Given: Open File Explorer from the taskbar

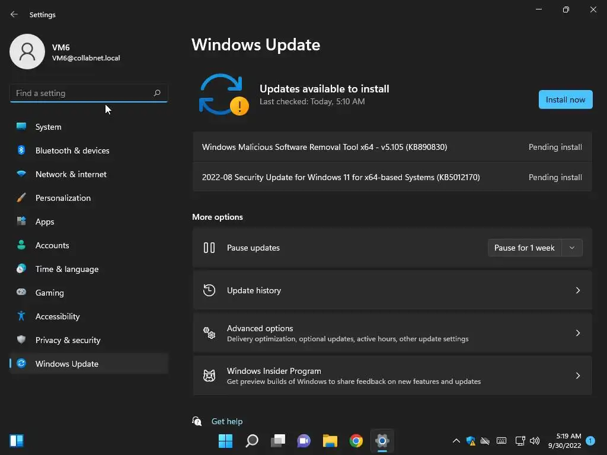Looking at the screenshot, I should point(330,441).
